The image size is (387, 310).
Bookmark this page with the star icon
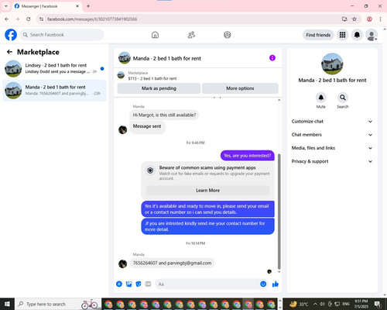(x=354, y=19)
